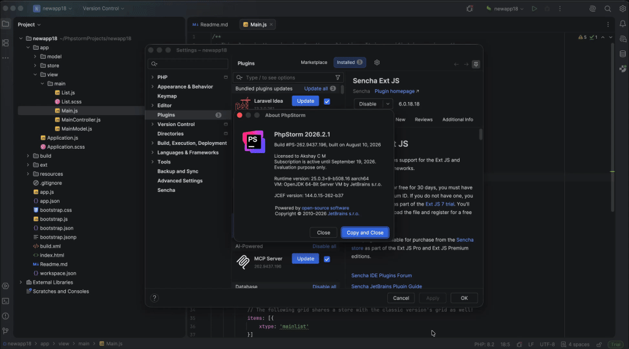The height and width of the screenshot is (349, 629).
Task: Expand Languages & Frameworks settings
Action: (x=153, y=153)
